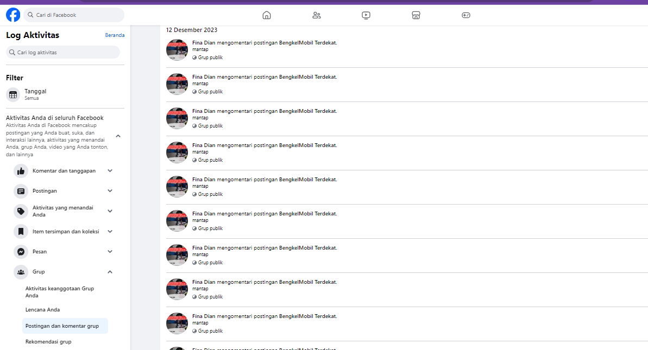Click the Messenger icon next to Pesan
648x350 pixels.
click(21, 252)
